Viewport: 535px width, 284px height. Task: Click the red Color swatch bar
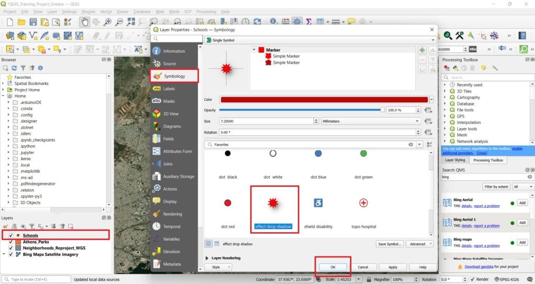(324, 100)
